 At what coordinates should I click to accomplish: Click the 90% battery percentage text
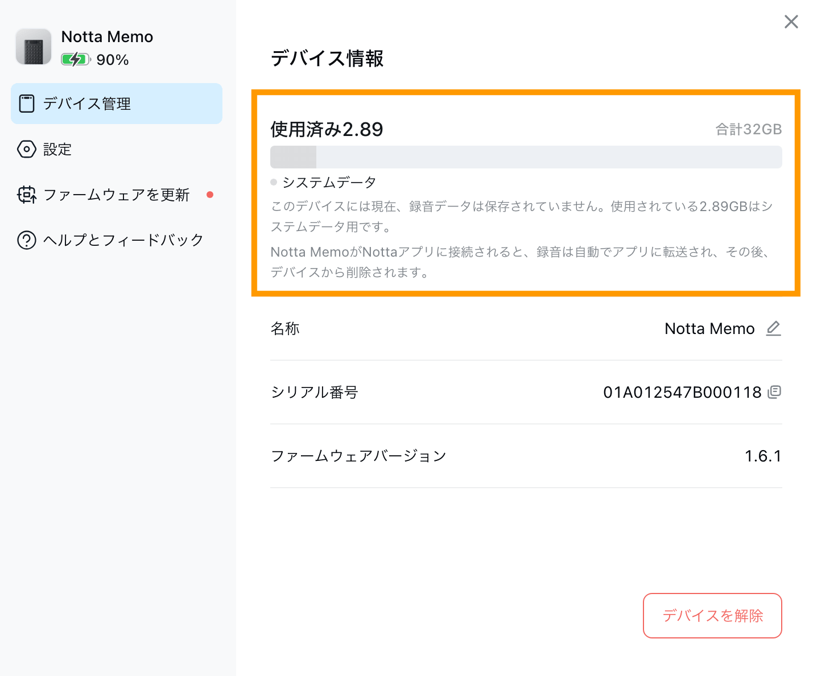pos(113,60)
